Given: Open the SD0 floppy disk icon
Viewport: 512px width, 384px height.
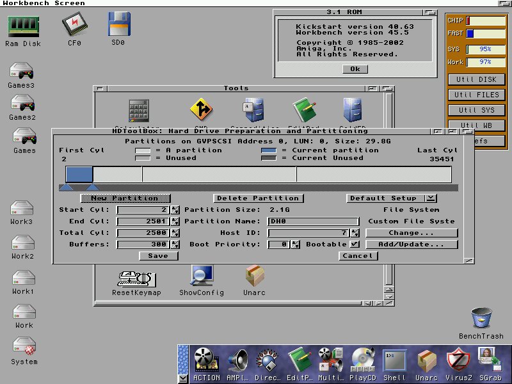Looking at the screenshot, I should pos(119,24).
